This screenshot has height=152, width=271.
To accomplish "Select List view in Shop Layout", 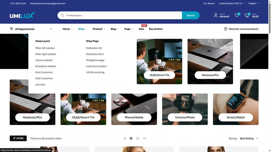I will (x=40, y=84).
